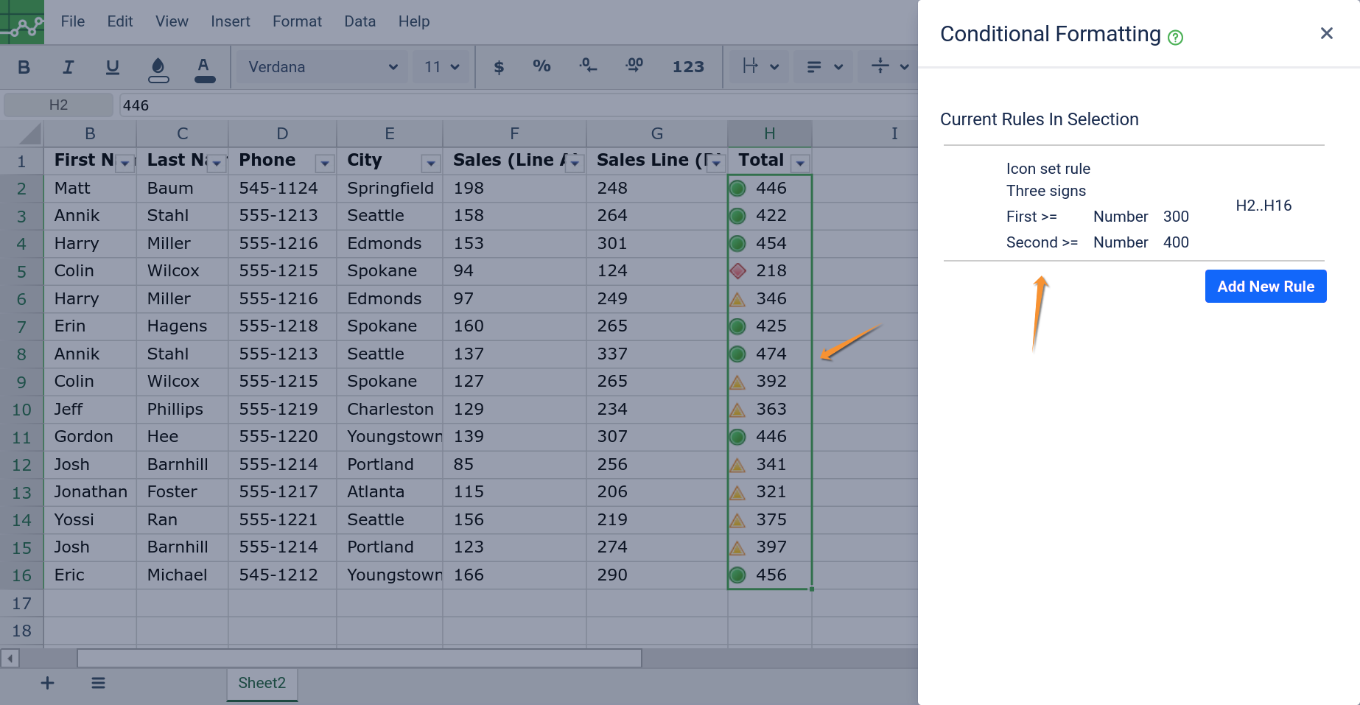Switch to the Sheet2 tab
Viewport: 1360px width, 705px height.
262,683
